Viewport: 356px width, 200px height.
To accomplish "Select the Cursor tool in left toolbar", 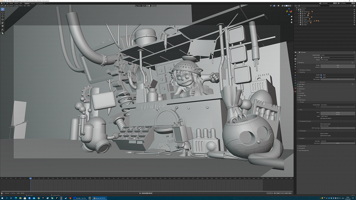I will pyautogui.click(x=2, y=12).
